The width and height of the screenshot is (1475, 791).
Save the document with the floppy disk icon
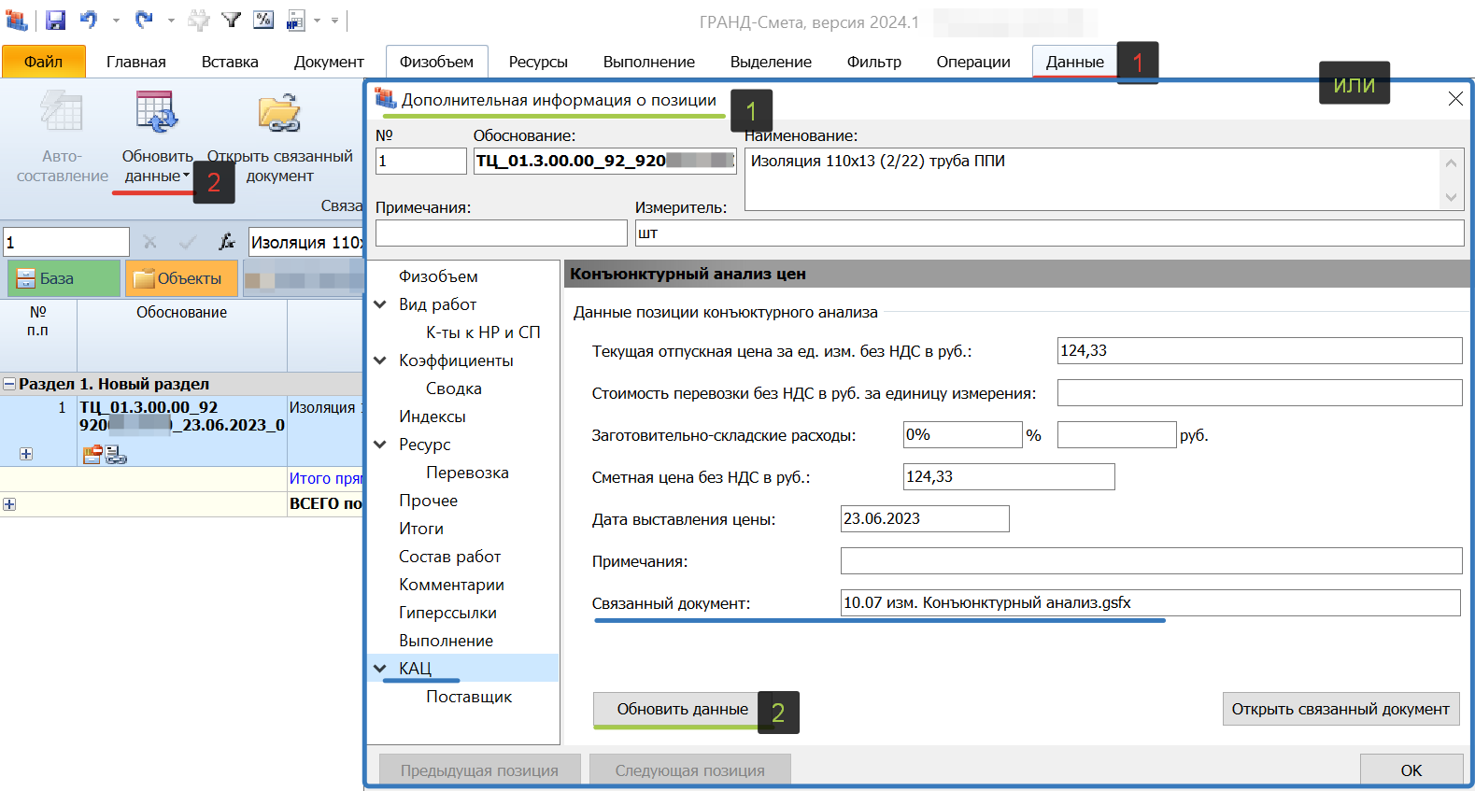click(55, 20)
